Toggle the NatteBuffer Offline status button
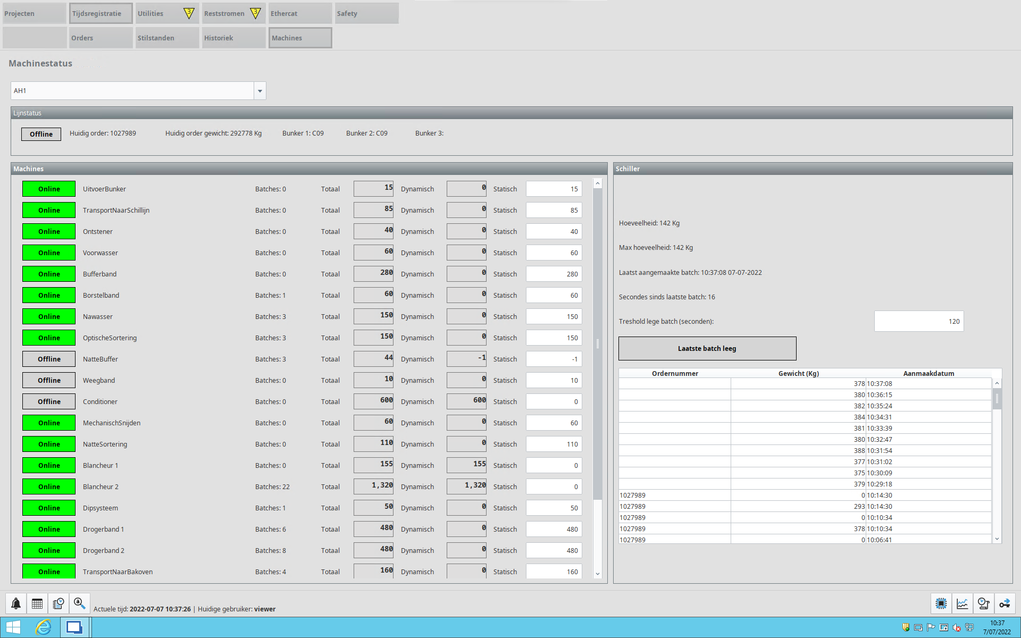 pyautogui.click(x=49, y=359)
